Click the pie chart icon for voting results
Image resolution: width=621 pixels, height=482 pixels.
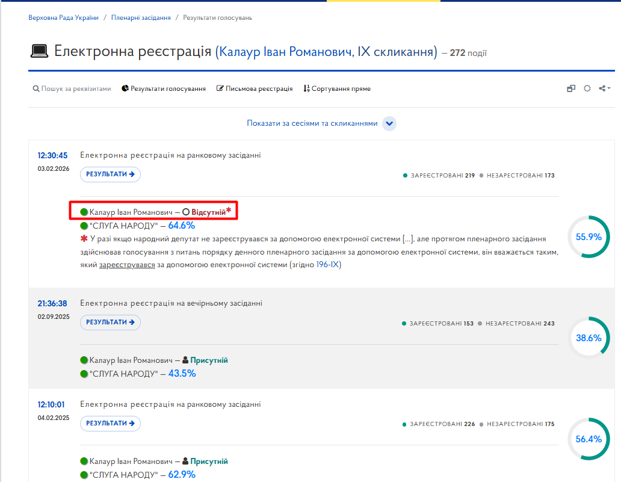coord(125,88)
